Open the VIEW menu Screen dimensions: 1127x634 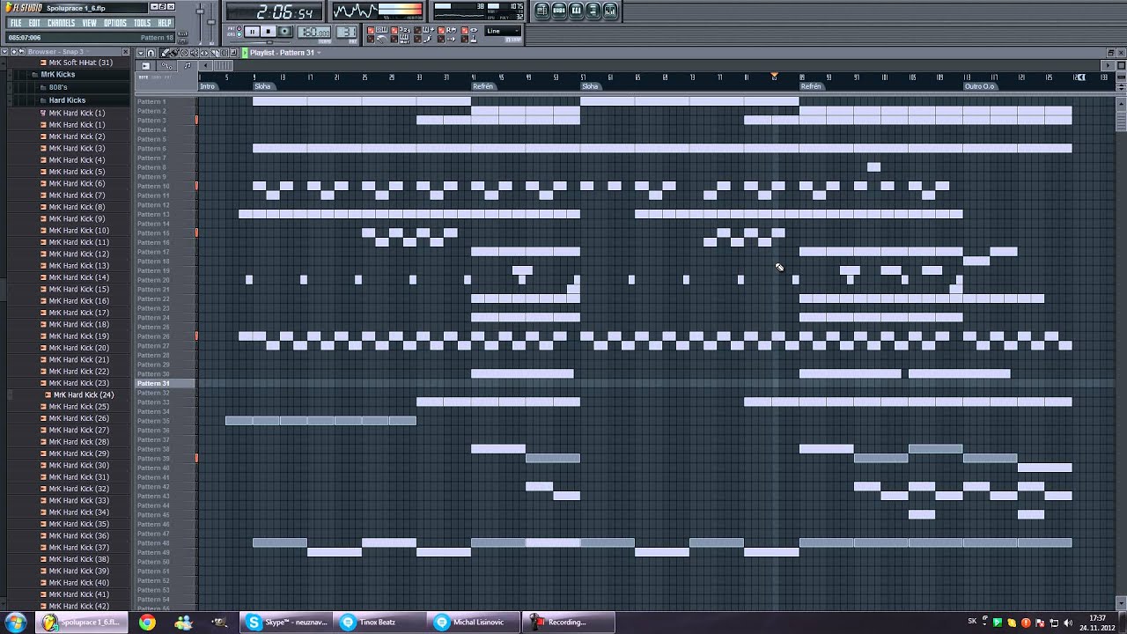click(90, 23)
